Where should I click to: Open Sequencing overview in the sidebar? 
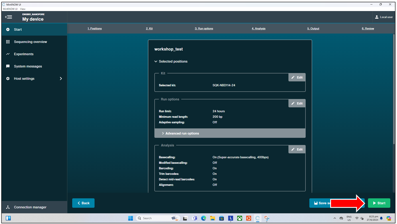click(x=34, y=42)
